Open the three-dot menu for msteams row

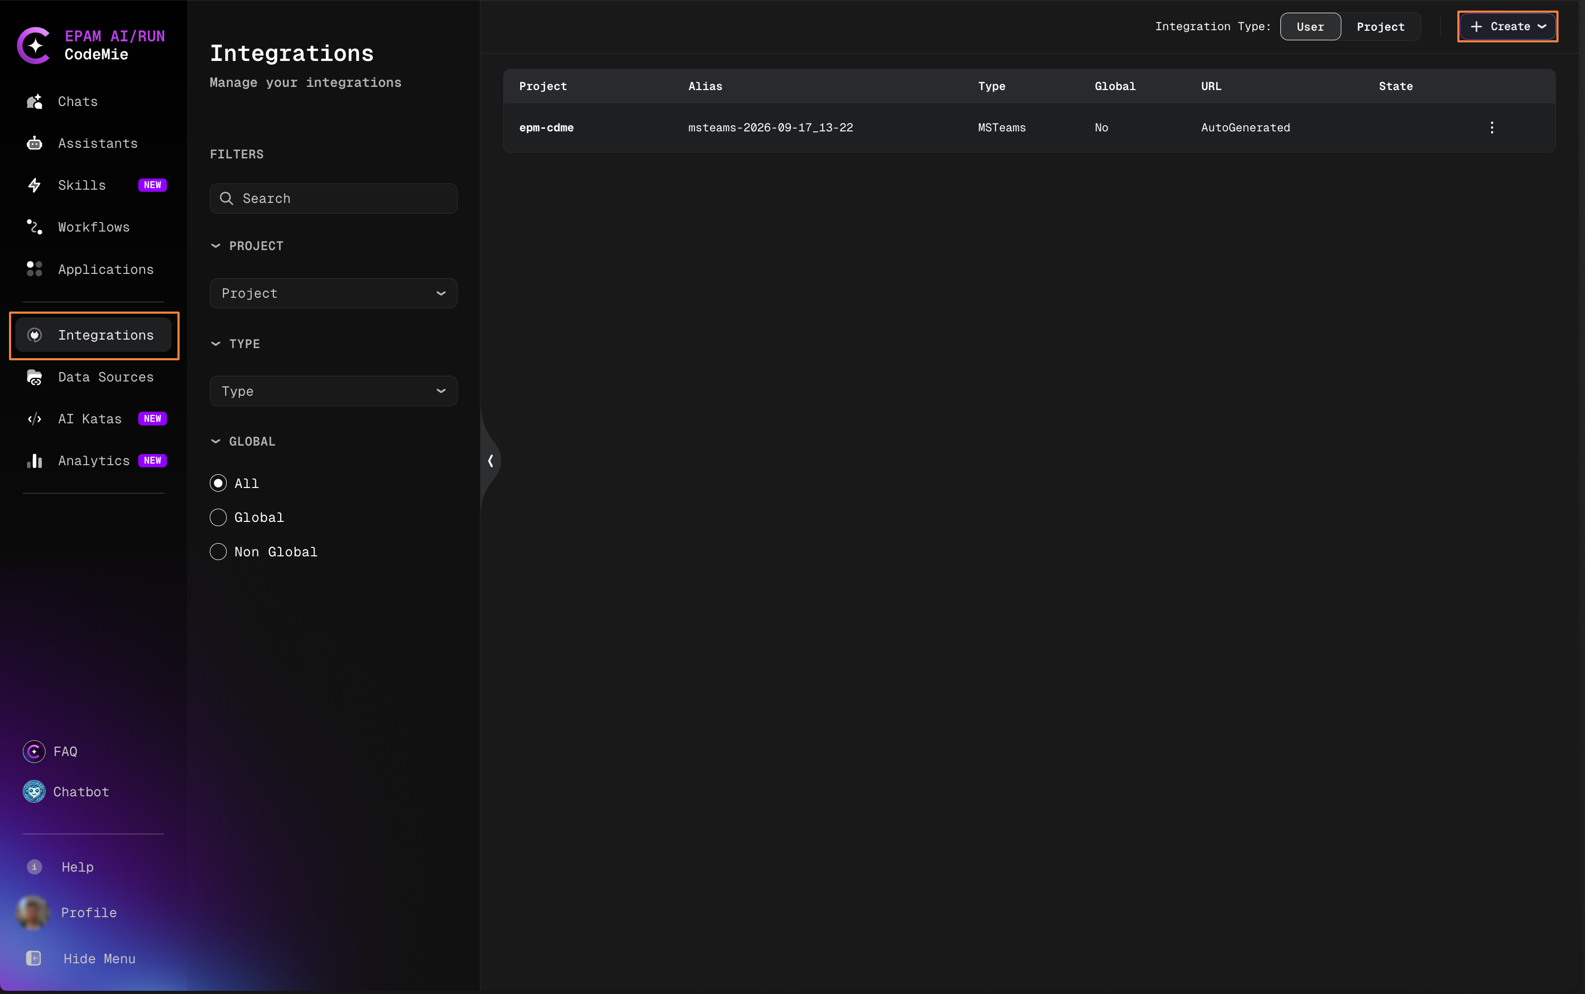tap(1492, 128)
